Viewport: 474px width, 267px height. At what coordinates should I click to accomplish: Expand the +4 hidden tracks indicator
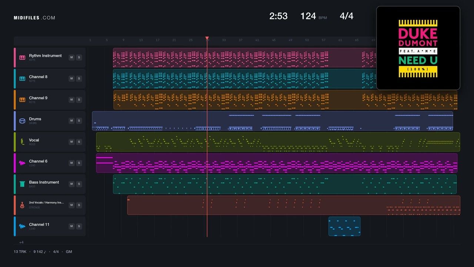(21, 242)
